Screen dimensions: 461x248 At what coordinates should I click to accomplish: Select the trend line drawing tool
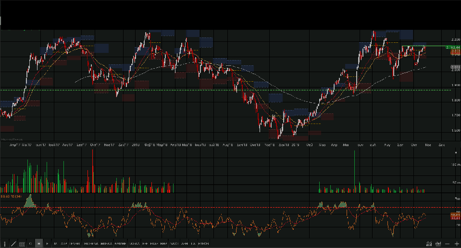tap(13, 244)
